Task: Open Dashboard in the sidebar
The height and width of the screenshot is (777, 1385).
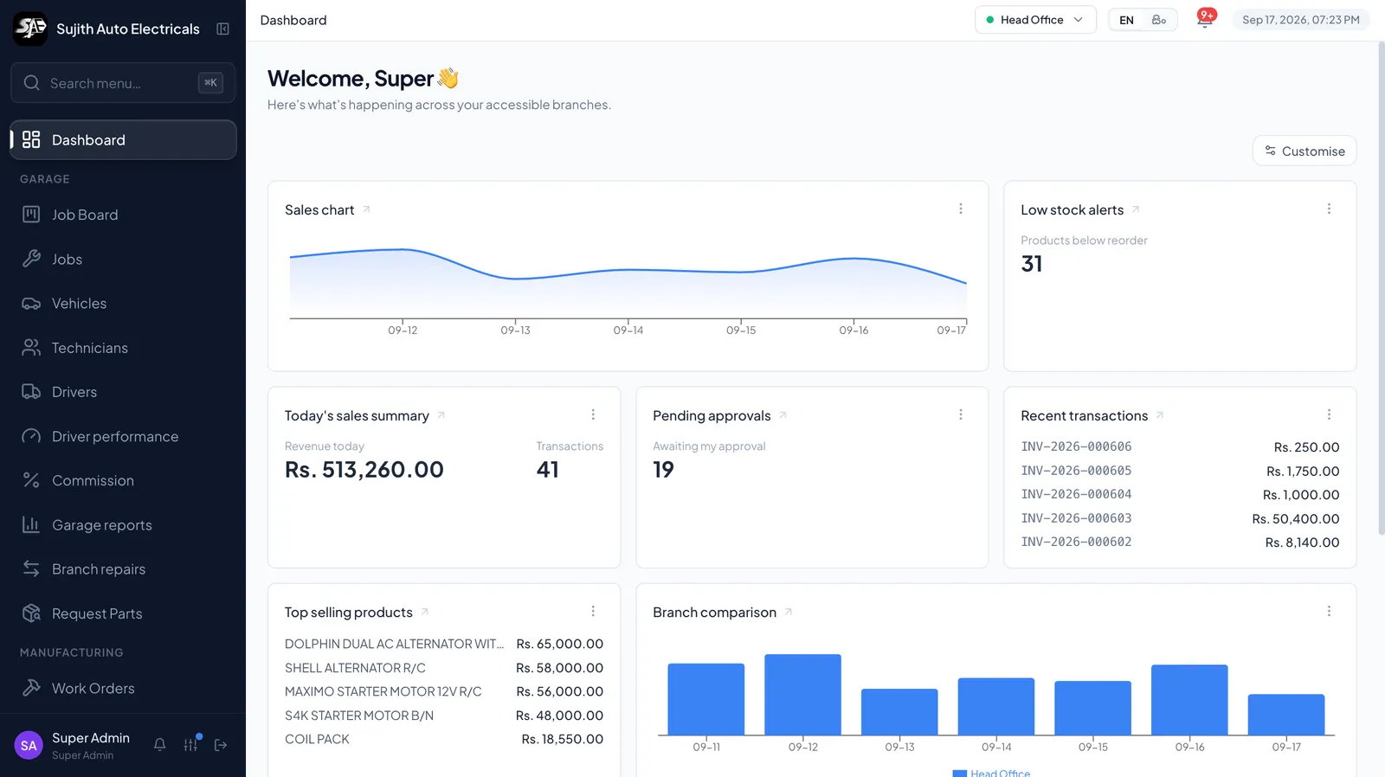Action: click(x=123, y=139)
